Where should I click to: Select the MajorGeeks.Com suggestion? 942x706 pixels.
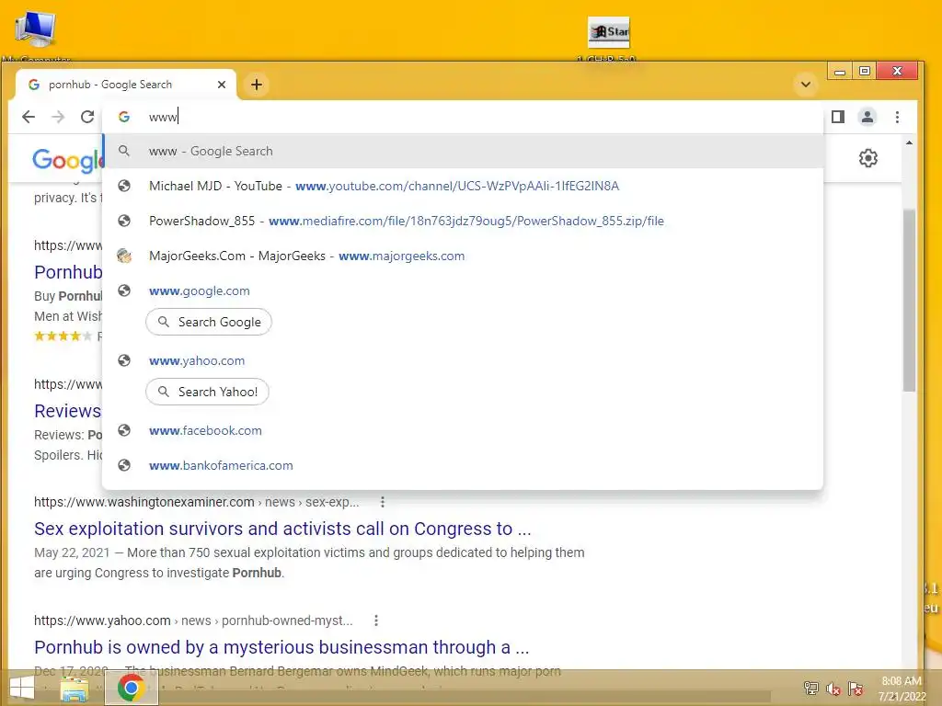[463, 256]
